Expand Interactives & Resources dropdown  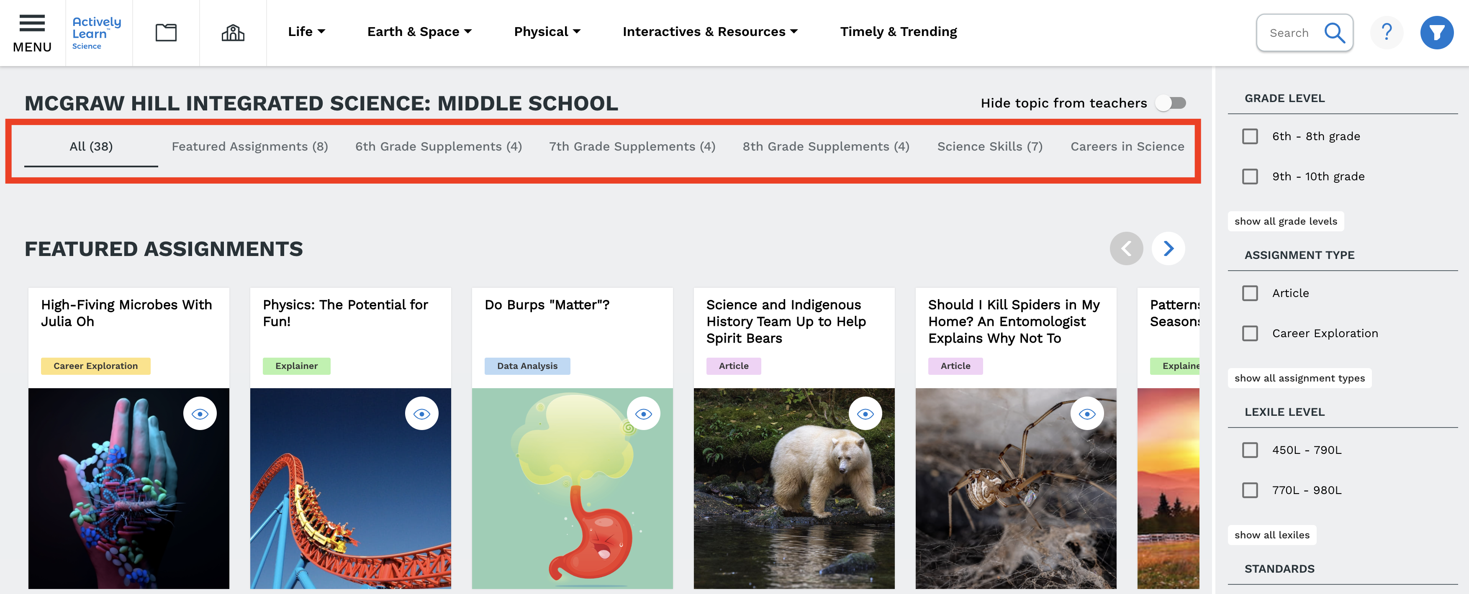(x=710, y=32)
